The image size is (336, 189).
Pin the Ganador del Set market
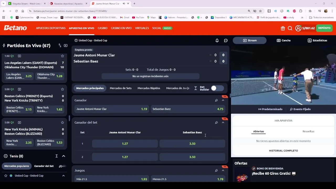[x=216, y=122]
